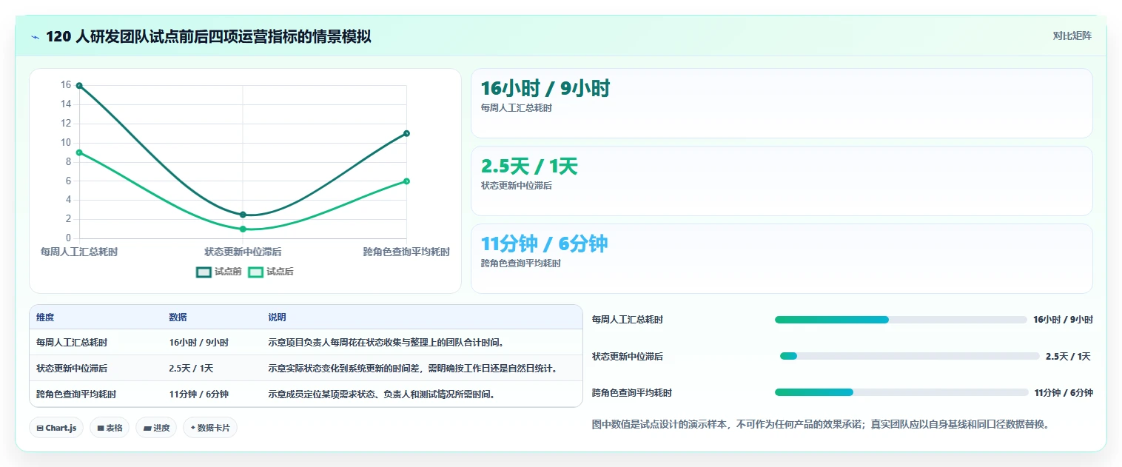Click the 维度 column header

tap(45, 318)
